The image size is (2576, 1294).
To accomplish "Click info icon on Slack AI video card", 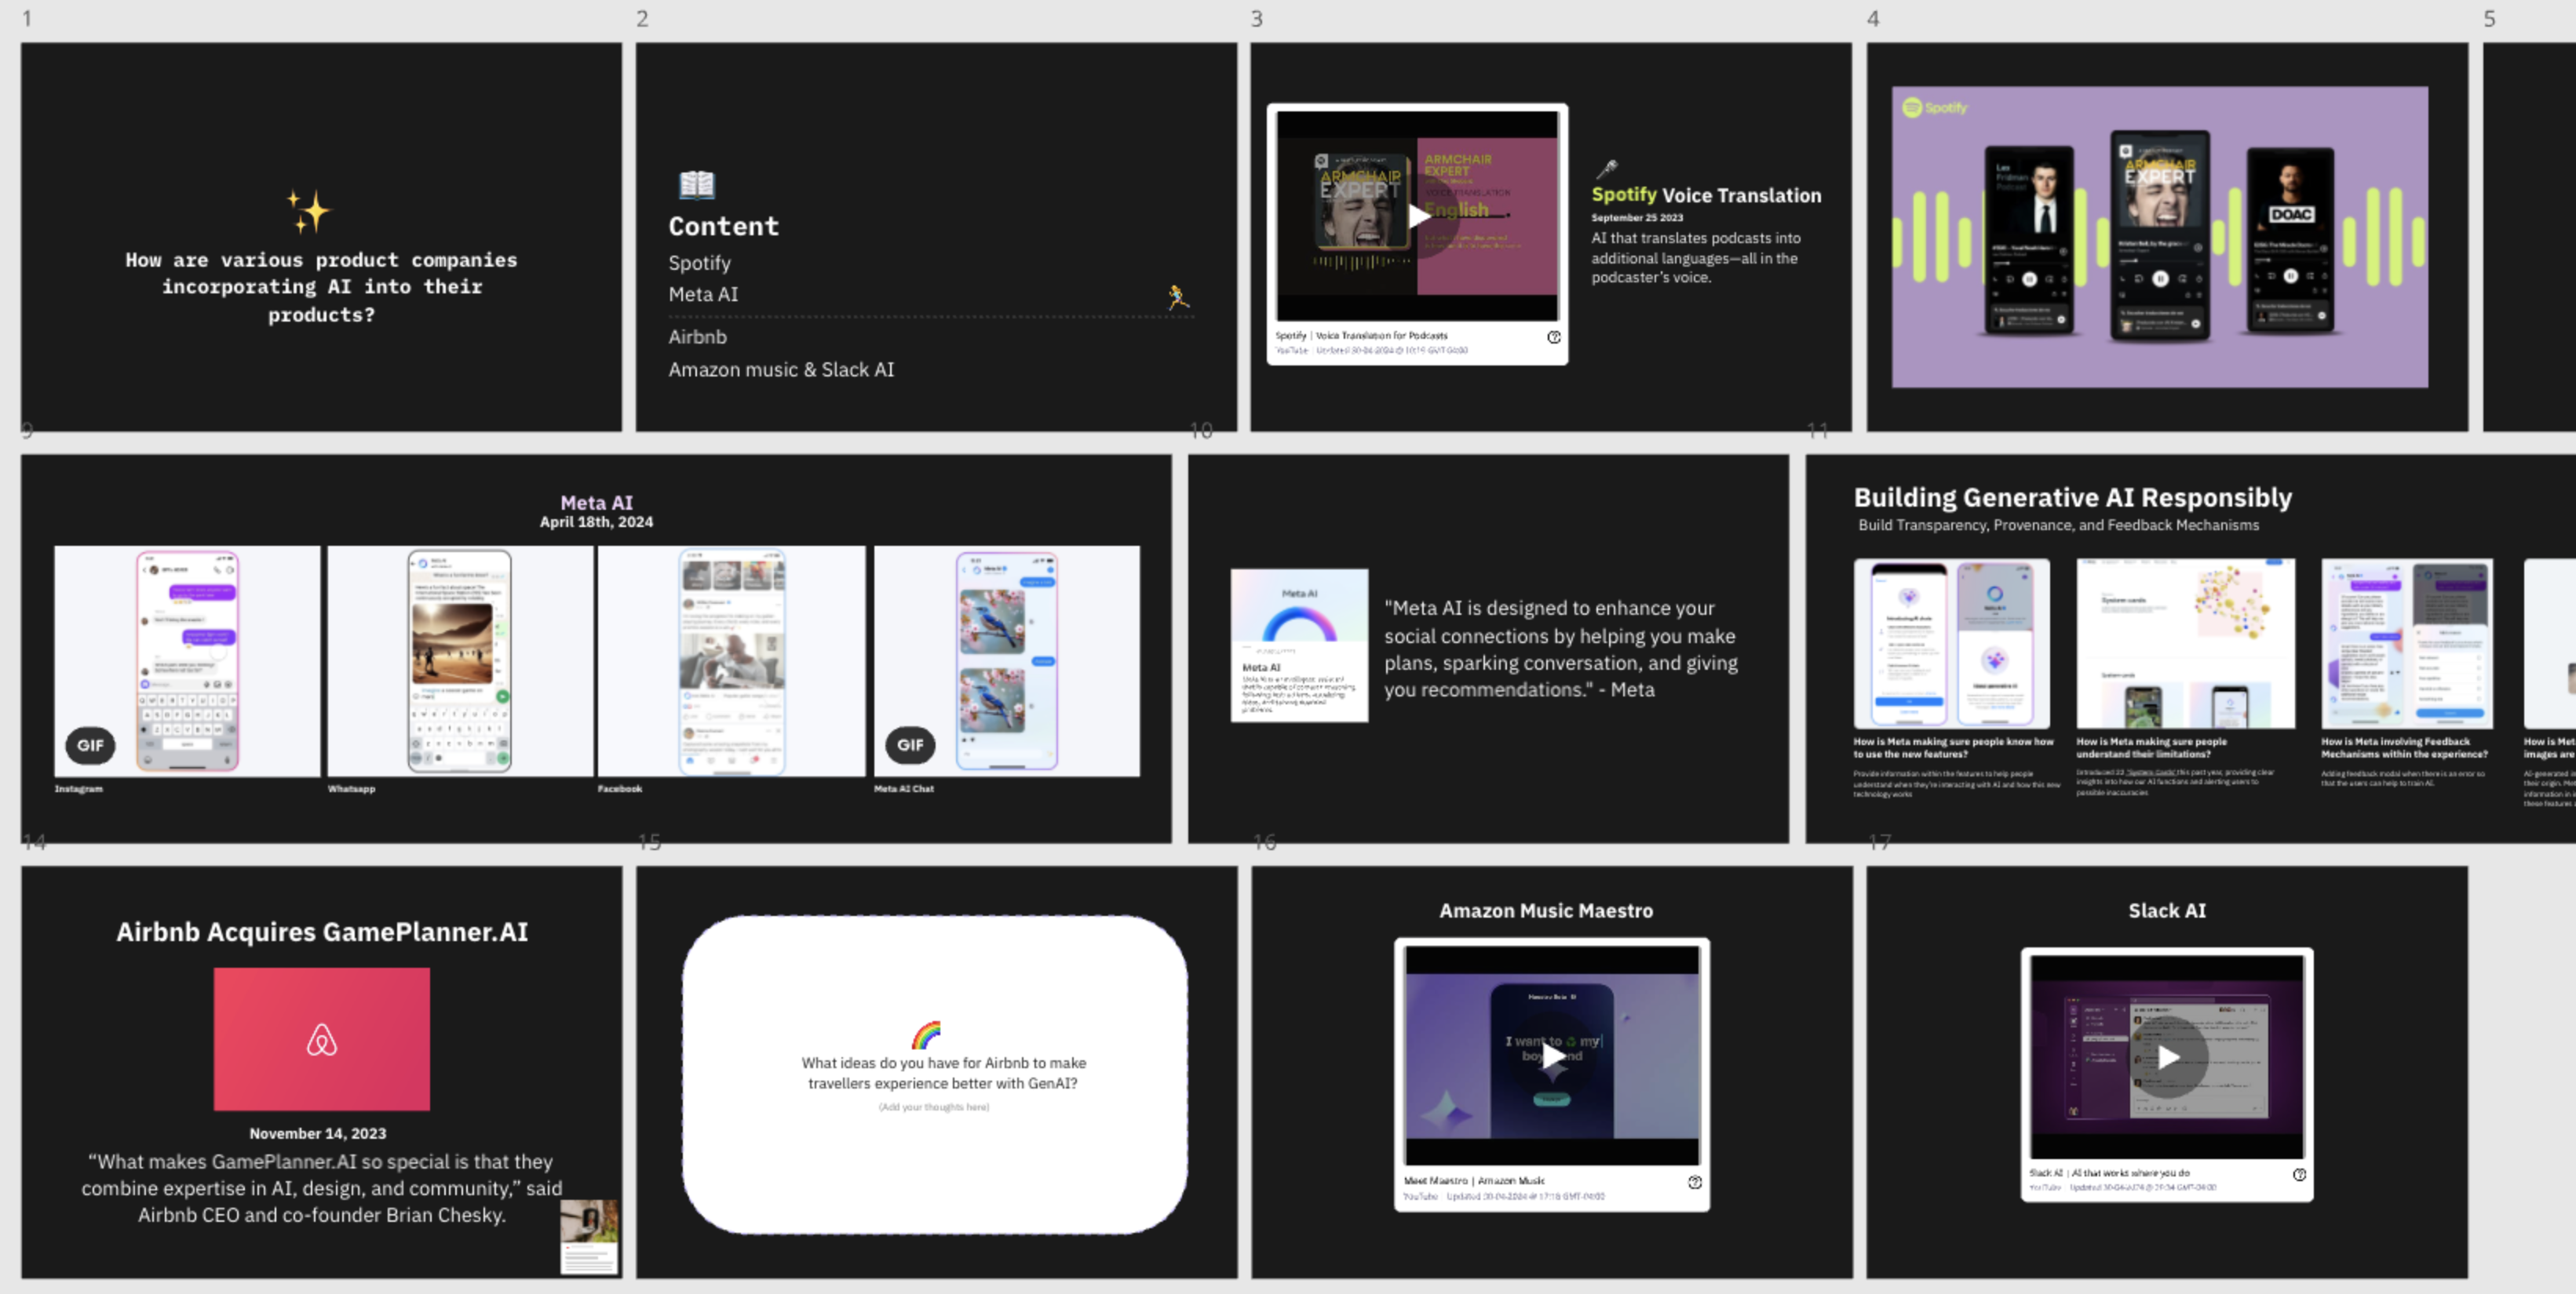I will point(2299,1175).
